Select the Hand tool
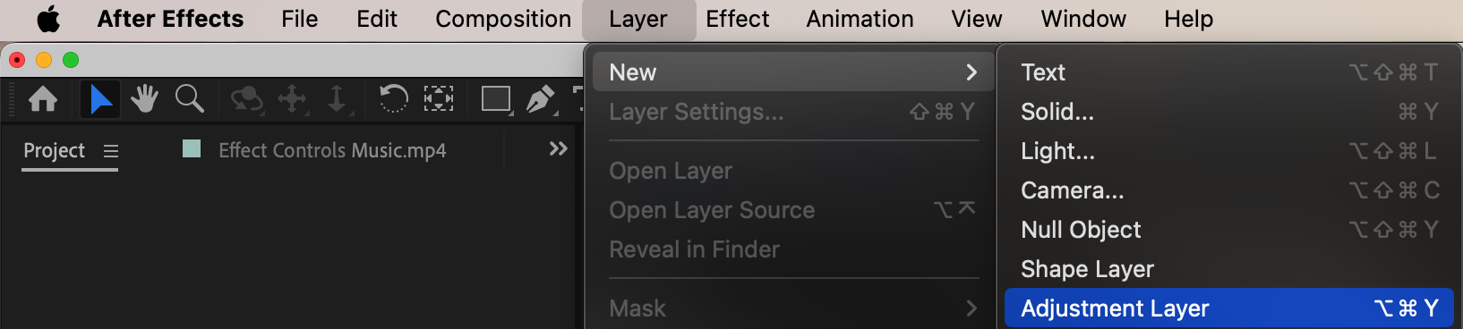 [144, 98]
